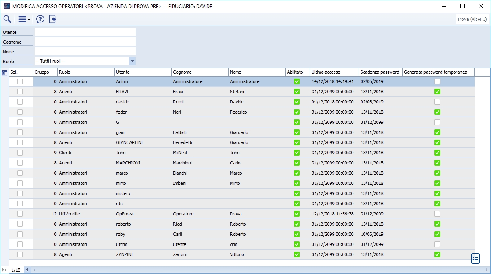Click the horizontal scrollbar at bottom
Image resolution: width=491 pixels, height=274 pixels.
pos(261,270)
